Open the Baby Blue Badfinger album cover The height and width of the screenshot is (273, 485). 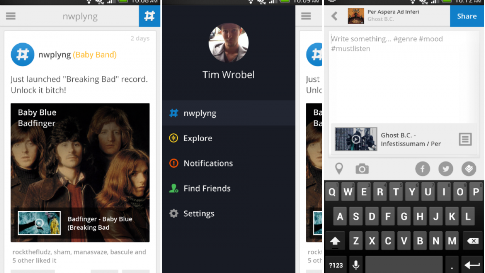[x=80, y=173]
